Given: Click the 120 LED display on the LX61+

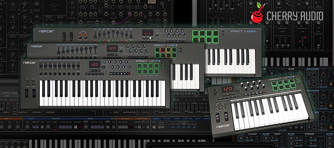Looking at the screenshot, I should tap(112, 48).
